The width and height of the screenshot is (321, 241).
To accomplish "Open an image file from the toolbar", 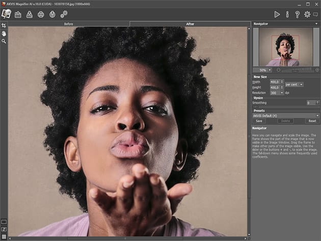I will [x=18, y=14].
